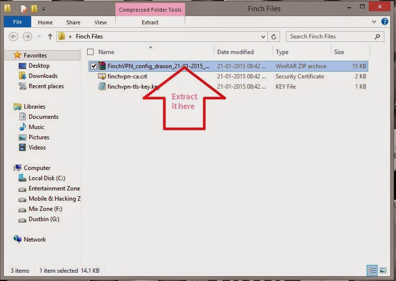Click the Forward navigation arrow

tap(27, 37)
